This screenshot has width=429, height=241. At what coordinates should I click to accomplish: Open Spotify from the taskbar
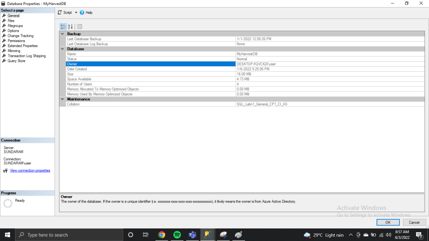click(x=177, y=235)
